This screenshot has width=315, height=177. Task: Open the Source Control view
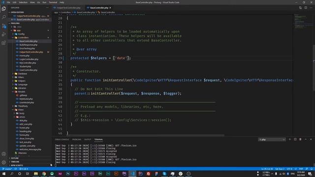click(x=3, y=26)
